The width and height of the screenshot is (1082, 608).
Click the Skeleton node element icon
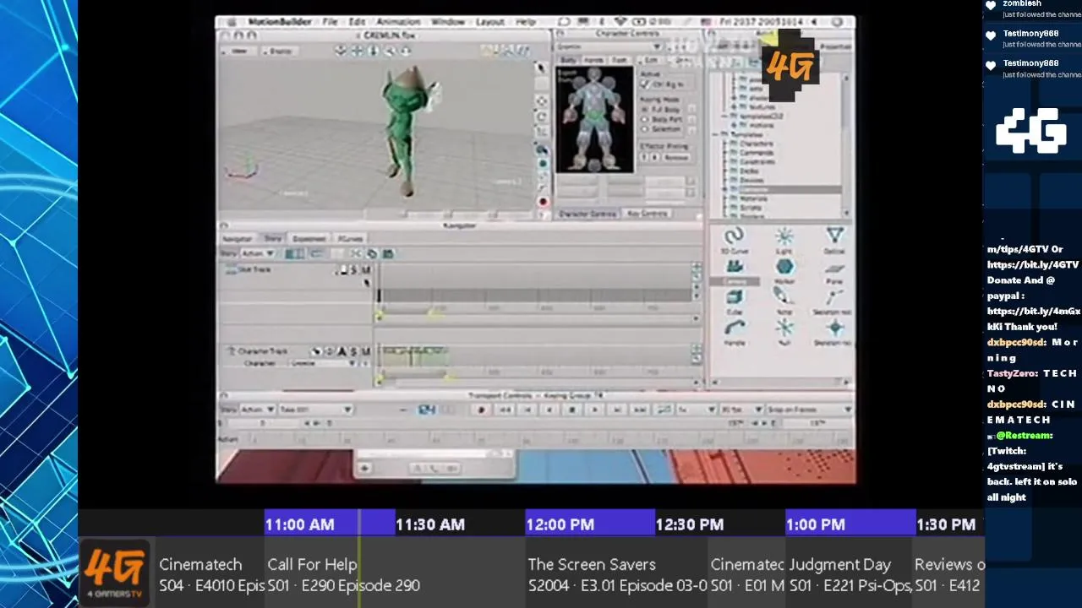pyautogui.click(x=835, y=328)
